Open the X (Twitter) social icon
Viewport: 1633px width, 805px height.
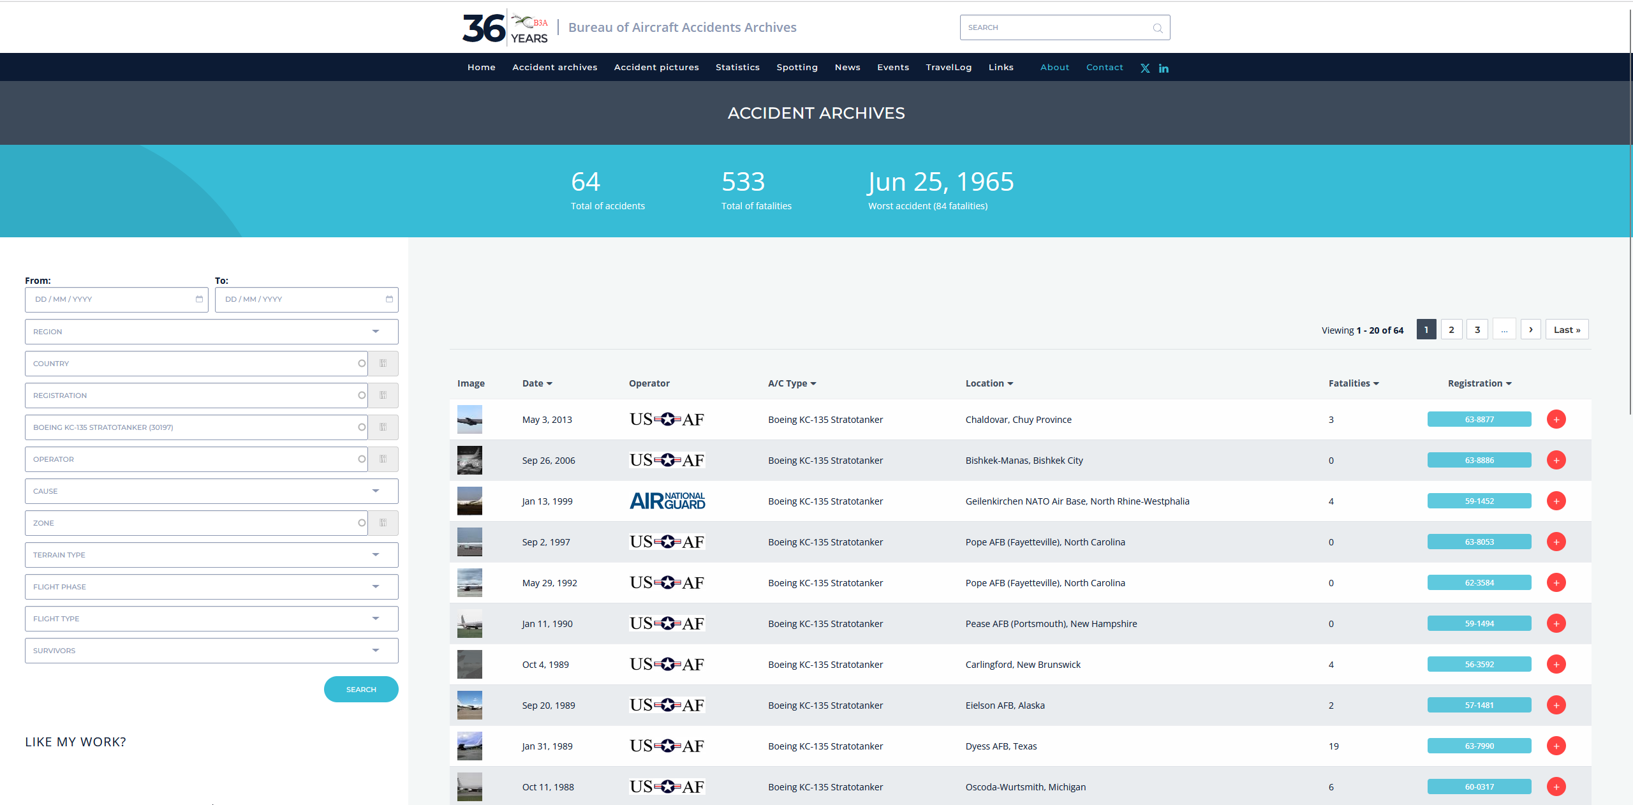tap(1145, 68)
